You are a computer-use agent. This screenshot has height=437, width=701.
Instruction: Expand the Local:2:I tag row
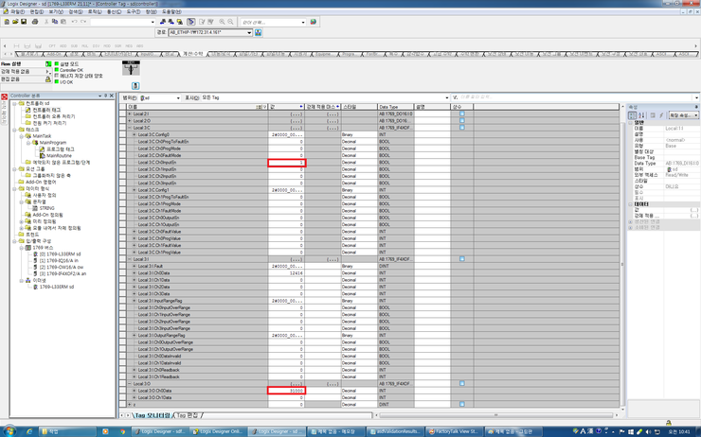(130, 114)
